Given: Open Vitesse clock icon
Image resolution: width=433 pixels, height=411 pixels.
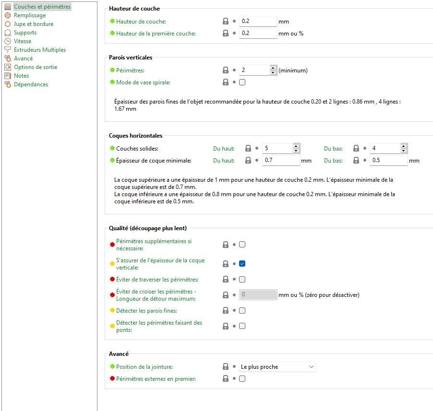Looking at the screenshot, I should (x=8, y=41).
